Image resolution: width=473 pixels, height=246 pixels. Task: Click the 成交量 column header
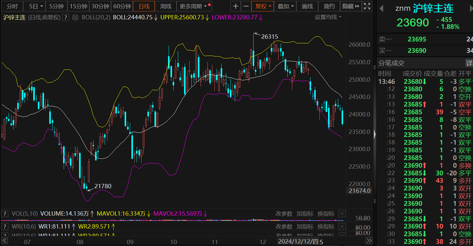(433, 74)
